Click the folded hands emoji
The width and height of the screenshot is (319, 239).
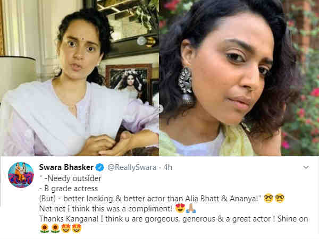point(191,208)
